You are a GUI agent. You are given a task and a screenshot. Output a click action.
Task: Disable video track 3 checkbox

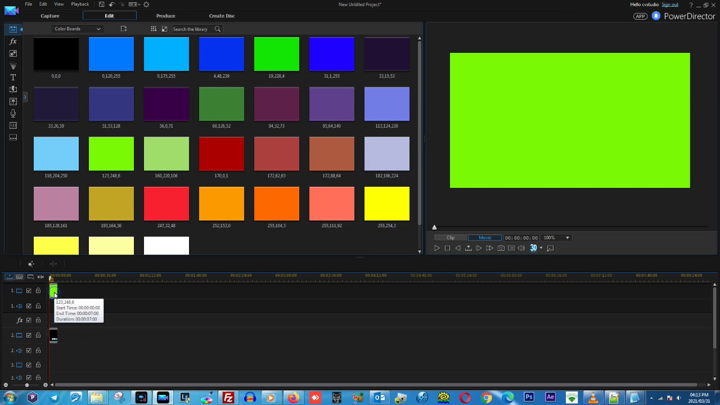pos(29,365)
